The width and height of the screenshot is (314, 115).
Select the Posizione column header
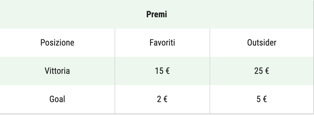click(x=57, y=43)
